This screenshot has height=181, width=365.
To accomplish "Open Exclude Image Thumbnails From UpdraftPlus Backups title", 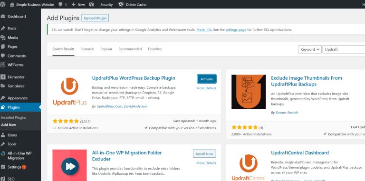I will (x=307, y=81).
